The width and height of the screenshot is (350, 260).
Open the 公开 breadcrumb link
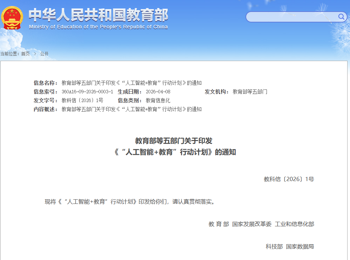coord(44,54)
